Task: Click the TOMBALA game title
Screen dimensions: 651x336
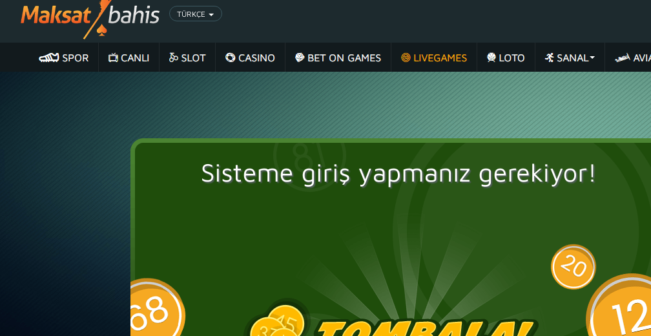Action: coord(426,328)
